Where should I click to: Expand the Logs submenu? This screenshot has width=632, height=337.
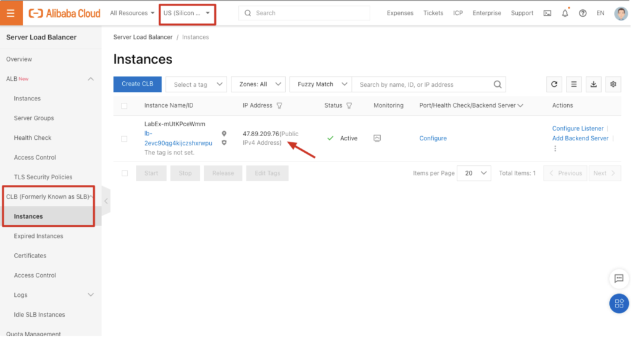[91, 295]
